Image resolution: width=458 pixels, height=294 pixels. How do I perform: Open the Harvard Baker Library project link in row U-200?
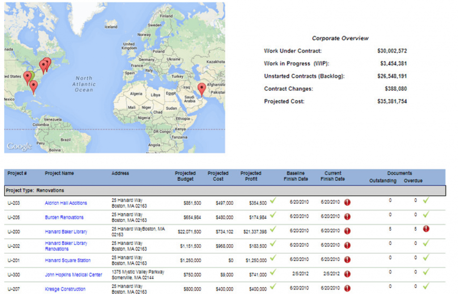tap(66, 232)
